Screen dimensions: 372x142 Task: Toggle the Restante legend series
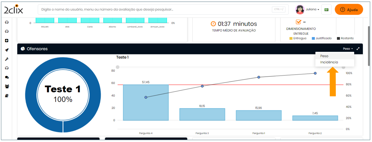click(345, 38)
